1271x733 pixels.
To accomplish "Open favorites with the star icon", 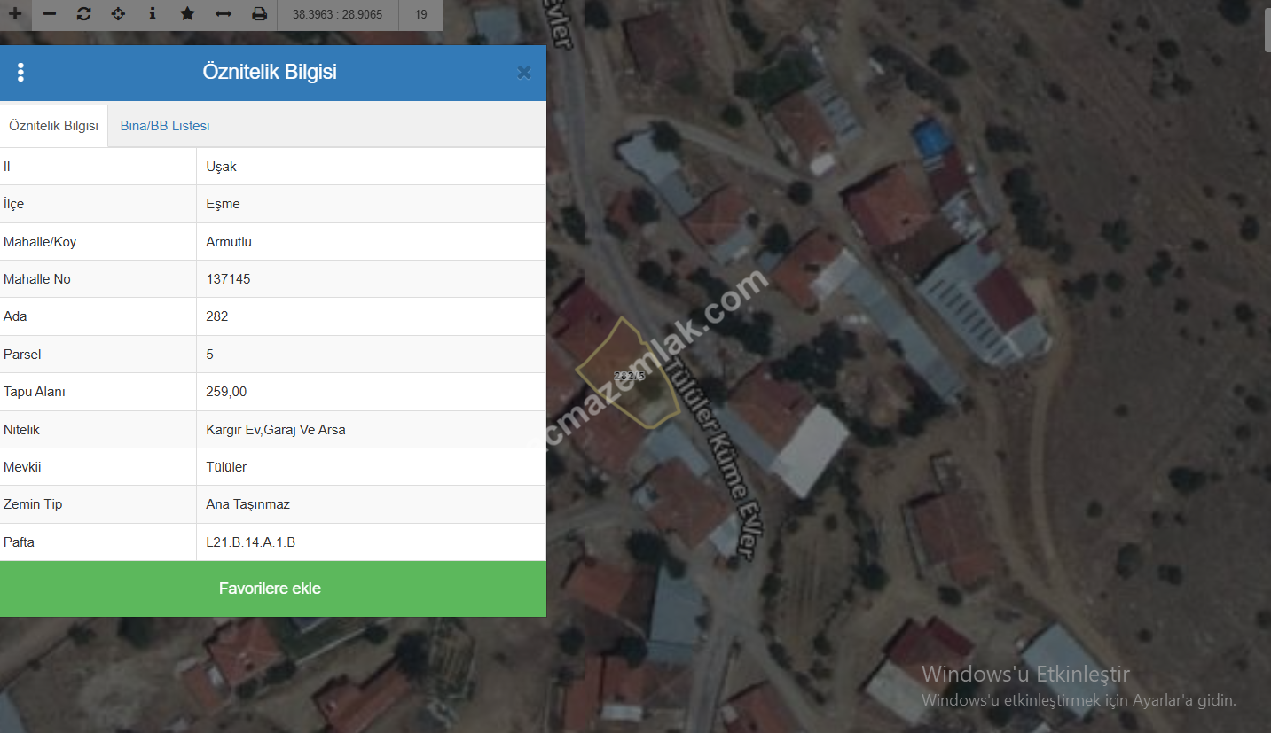I will tap(187, 14).
